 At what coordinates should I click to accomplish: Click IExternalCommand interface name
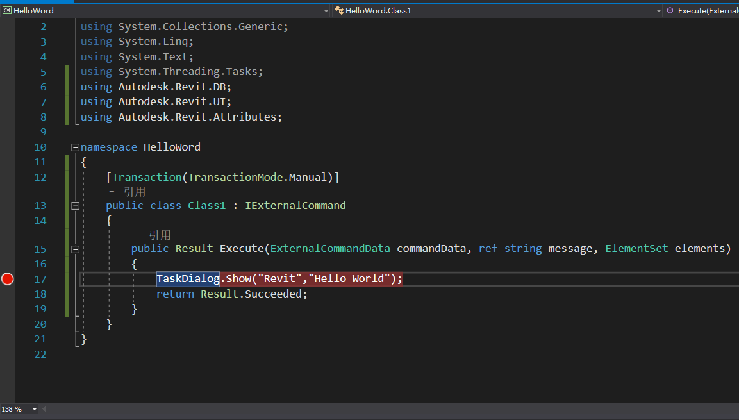pos(295,206)
